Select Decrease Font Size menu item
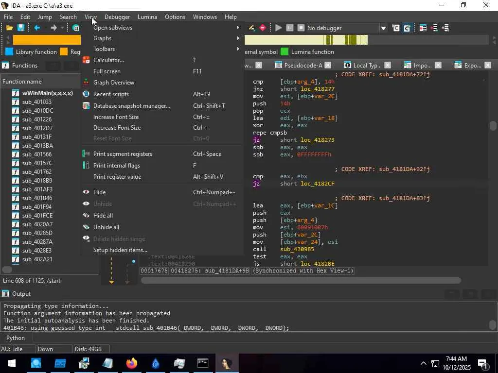Image resolution: width=498 pixels, height=373 pixels. tap(162, 128)
